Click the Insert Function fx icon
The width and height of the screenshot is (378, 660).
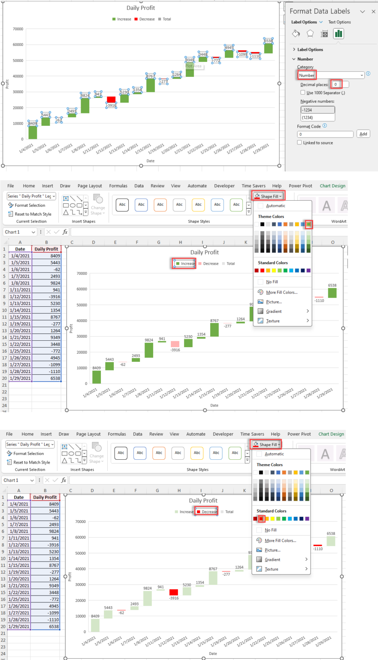[x=65, y=232]
